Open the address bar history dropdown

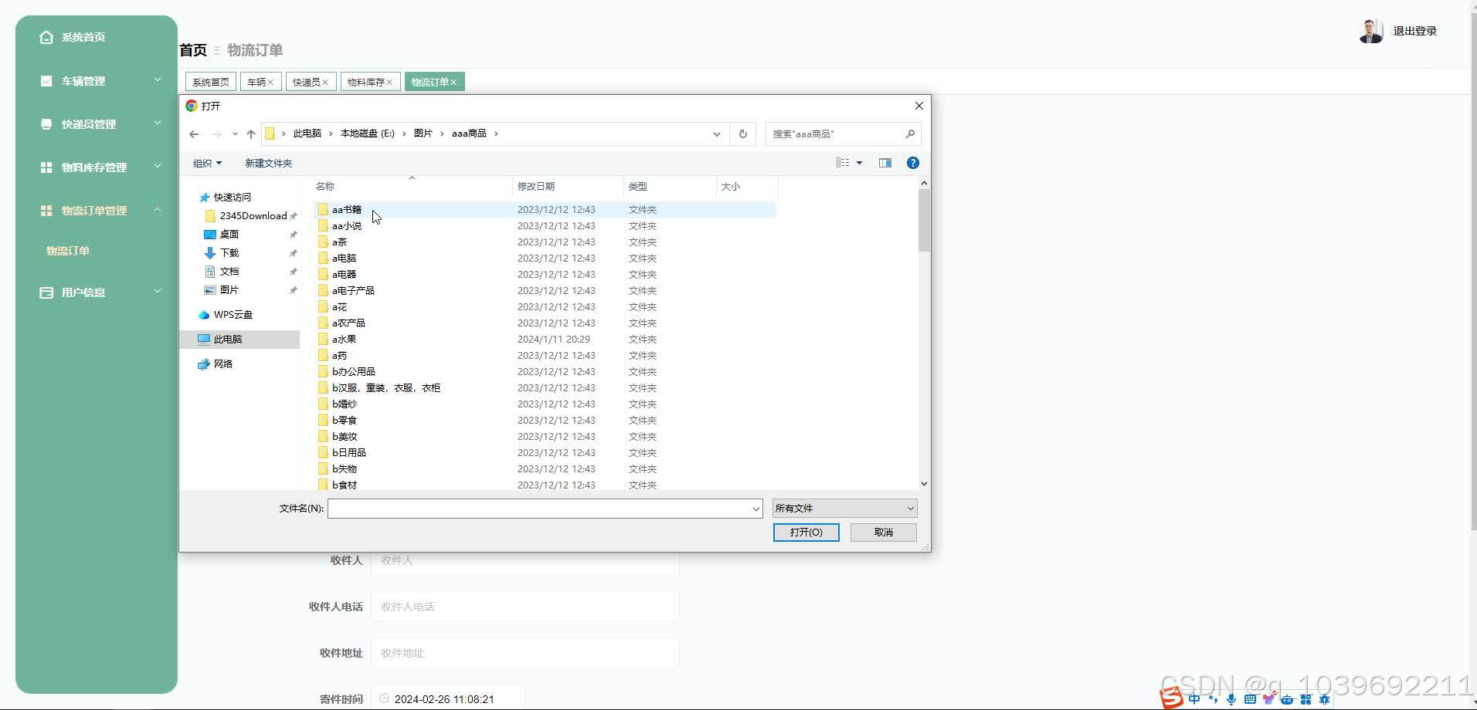click(x=717, y=134)
